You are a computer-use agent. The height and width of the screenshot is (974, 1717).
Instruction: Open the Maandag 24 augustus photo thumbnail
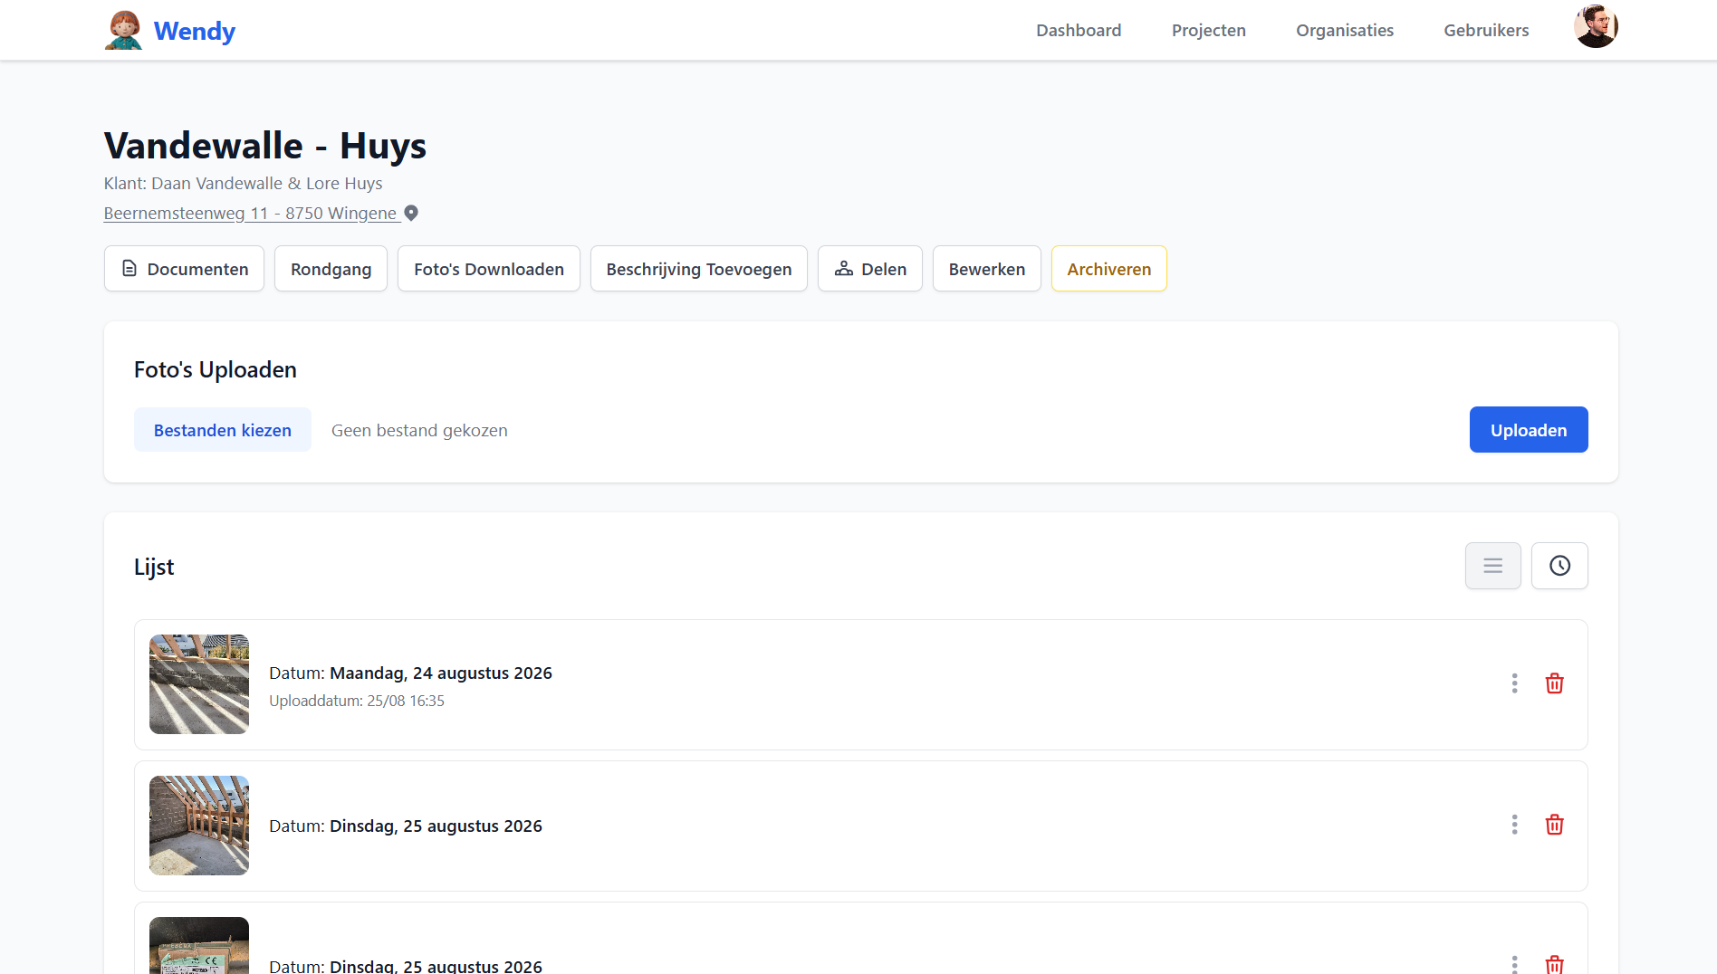tap(199, 684)
